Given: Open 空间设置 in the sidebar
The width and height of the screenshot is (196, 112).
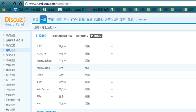Looking at the screenshot, I should (11, 70).
